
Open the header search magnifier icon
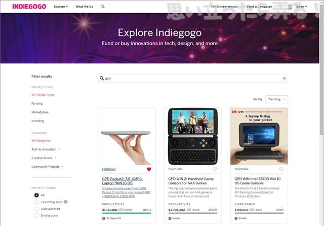[103, 7]
